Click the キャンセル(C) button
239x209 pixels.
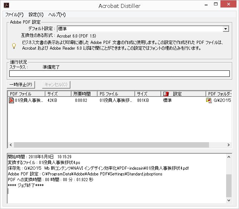tap(56, 85)
